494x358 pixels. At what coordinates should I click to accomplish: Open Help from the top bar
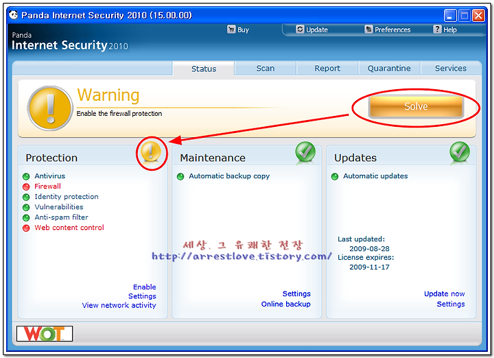(x=450, y=29)
